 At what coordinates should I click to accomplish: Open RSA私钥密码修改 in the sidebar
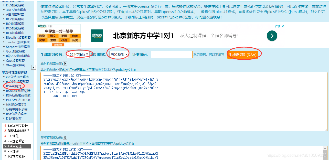(18, 95)
